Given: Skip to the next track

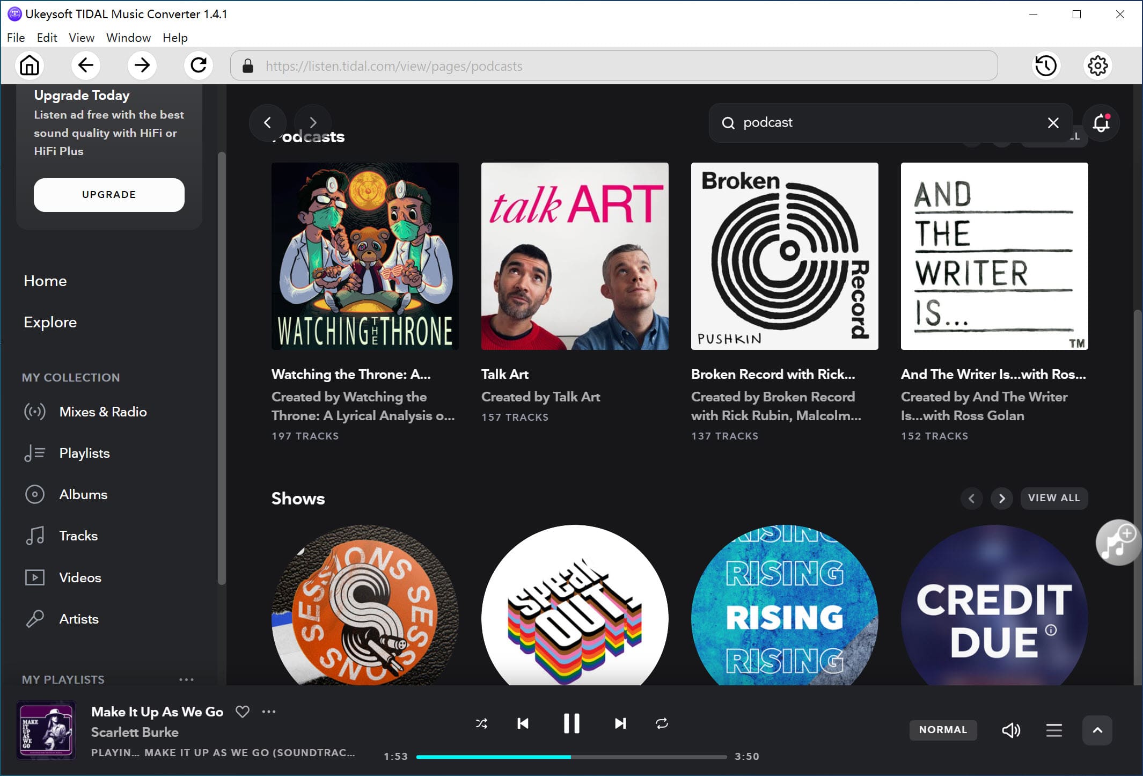Looking at the screenshot, I should [x=620, y=723].
